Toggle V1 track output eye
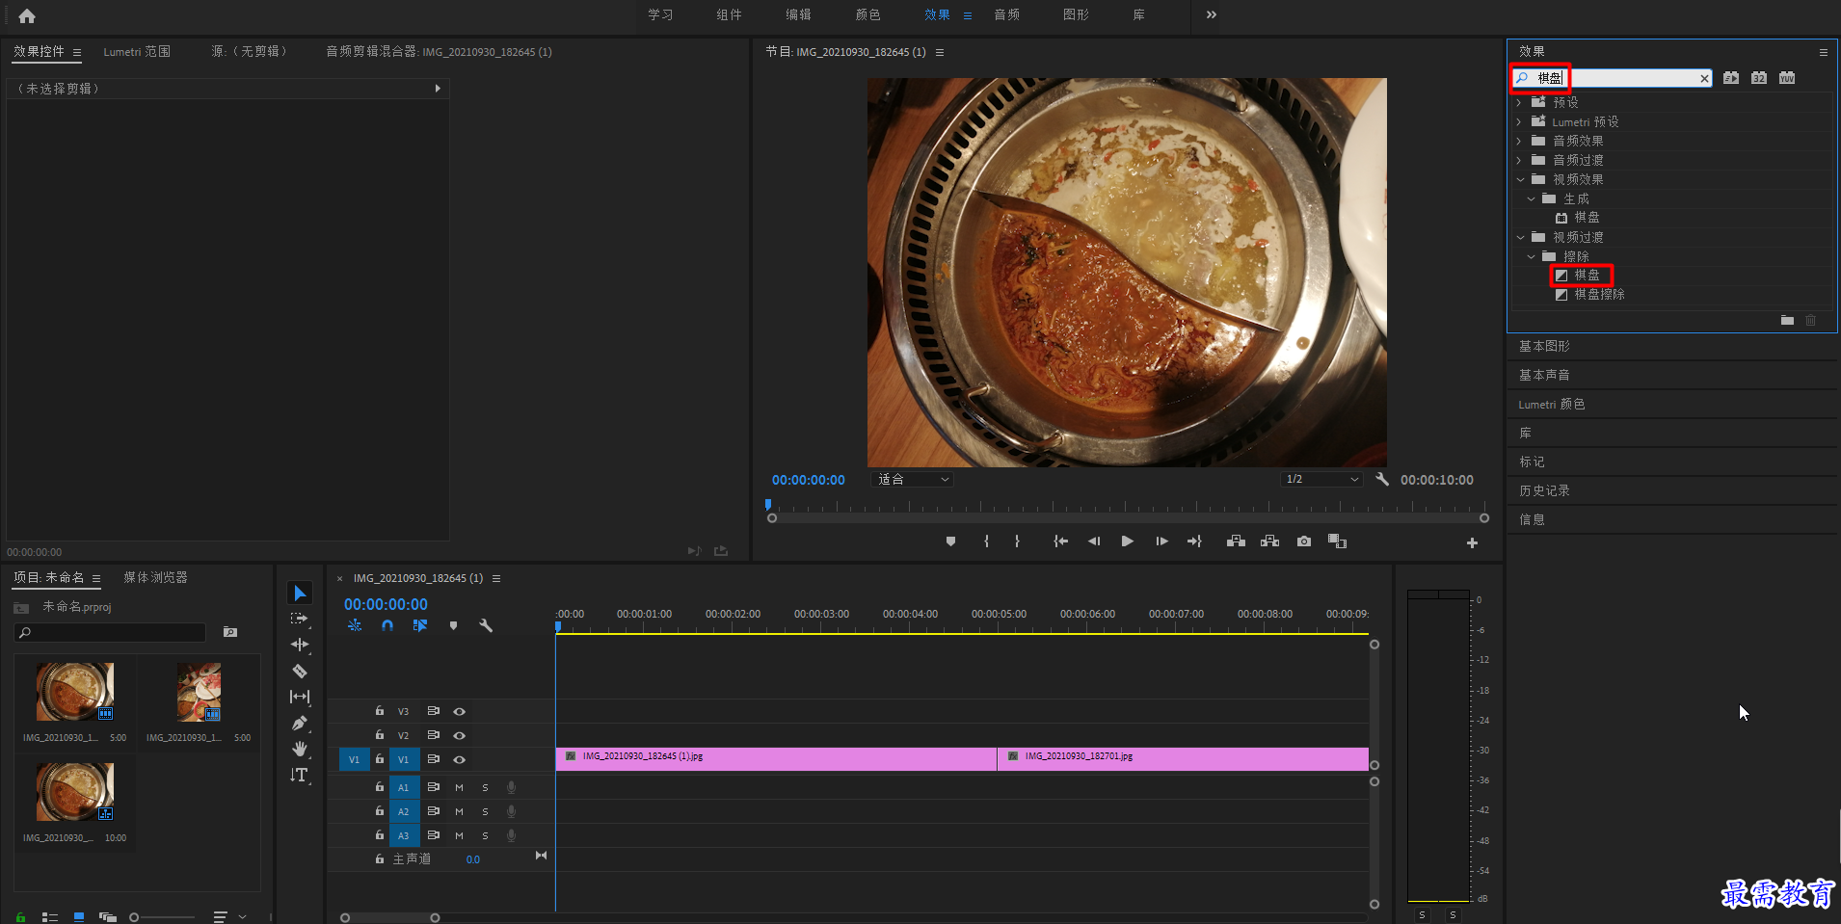 [x=460, y=759]
